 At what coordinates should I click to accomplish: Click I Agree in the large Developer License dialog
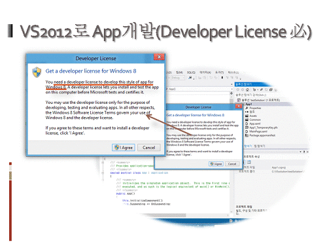(124, 148)
